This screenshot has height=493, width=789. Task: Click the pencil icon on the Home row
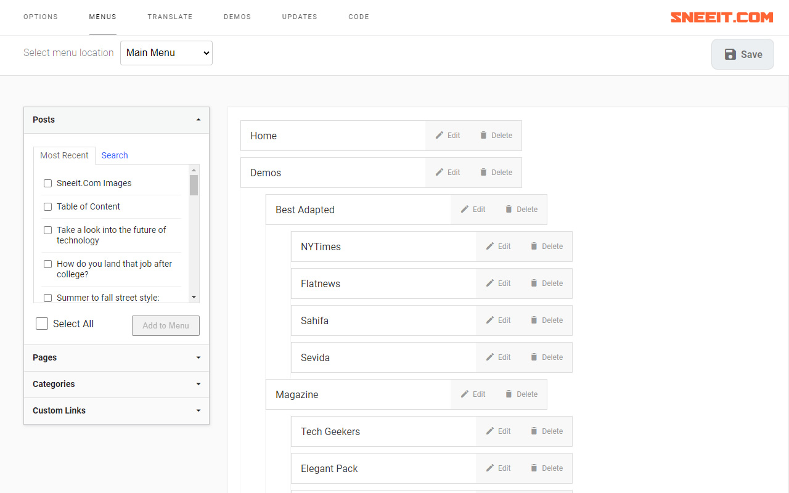(439, 136)
